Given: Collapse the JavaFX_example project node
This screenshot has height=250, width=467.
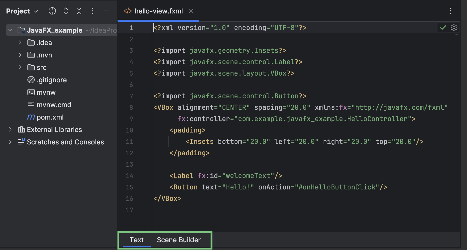Looking at the screenshot, I should (10, 30).
